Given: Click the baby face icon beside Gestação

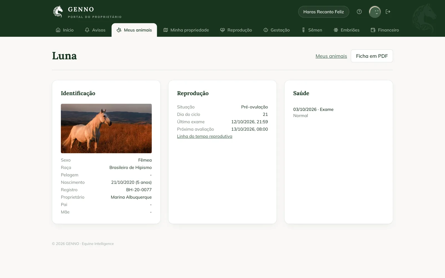Looking at the screenshot, I should 266,30.
